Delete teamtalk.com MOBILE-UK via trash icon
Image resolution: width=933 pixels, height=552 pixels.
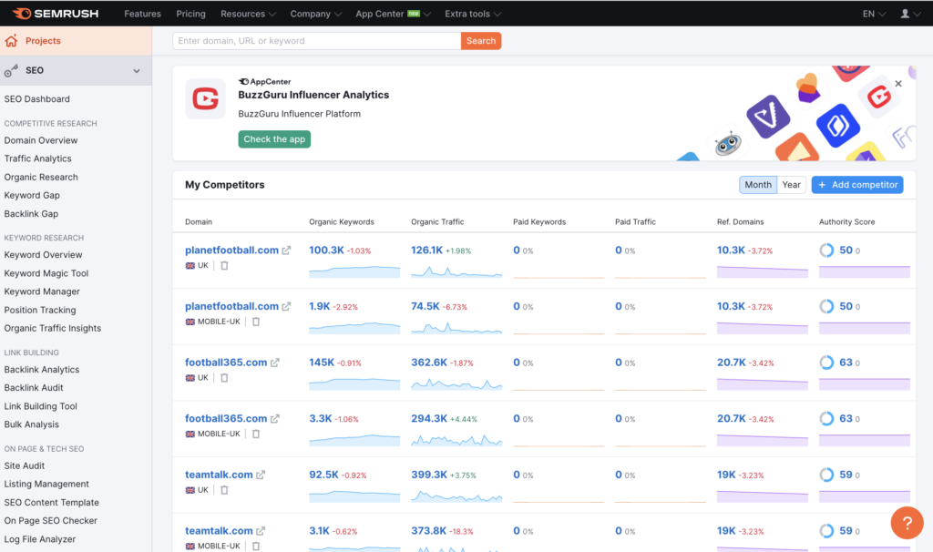[x=256, y=546]
